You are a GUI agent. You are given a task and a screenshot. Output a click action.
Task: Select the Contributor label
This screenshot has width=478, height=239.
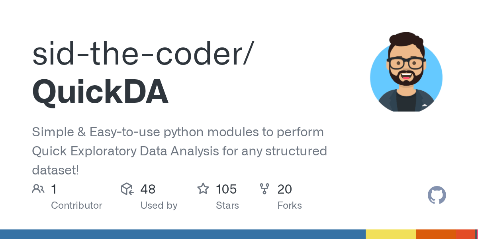coord(76,206)
